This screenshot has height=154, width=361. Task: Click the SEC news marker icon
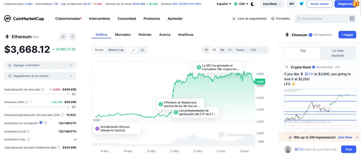199,67
